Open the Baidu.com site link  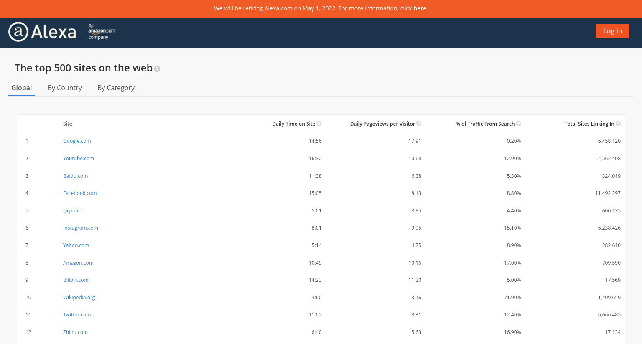(76, 176)
